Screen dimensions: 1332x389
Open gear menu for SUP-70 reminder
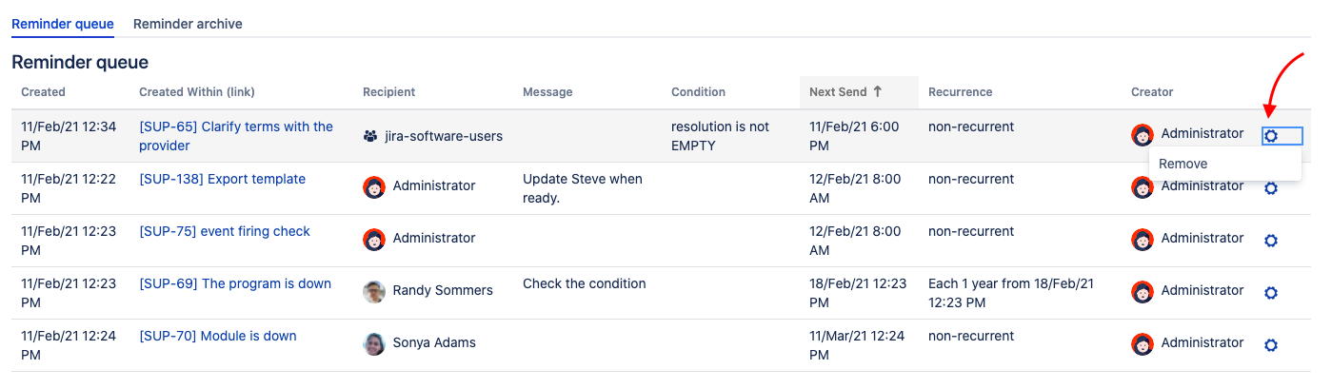(x=1270, y=345)
